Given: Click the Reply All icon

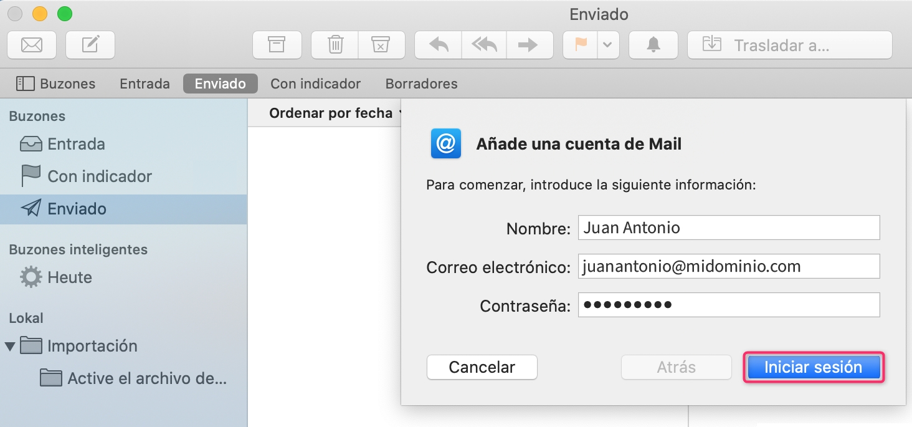Looking at the screenshot, I should (484, 45).
